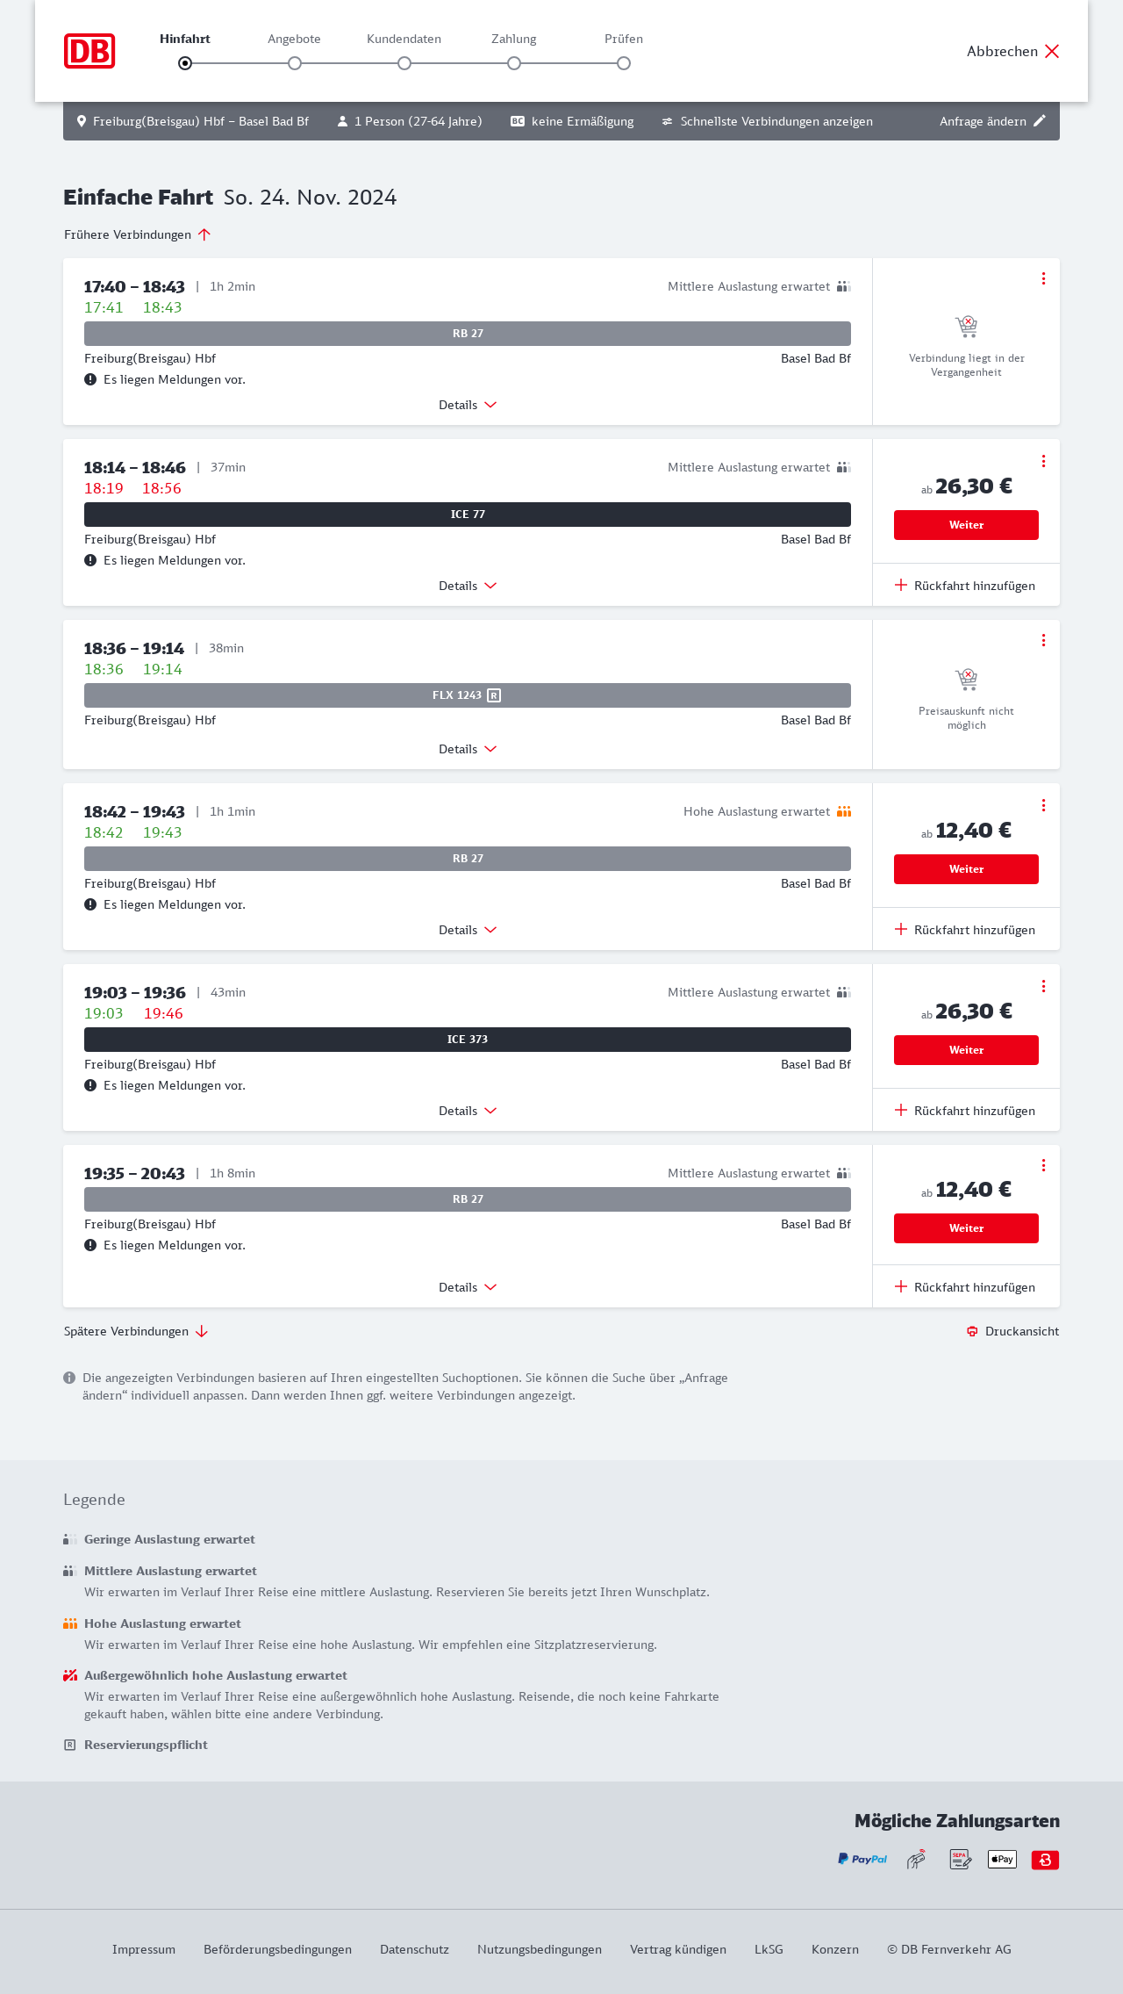The image size is (1123, 1994).
Task: Click the Abbrechen close X icon
Action: [1052, 51]
